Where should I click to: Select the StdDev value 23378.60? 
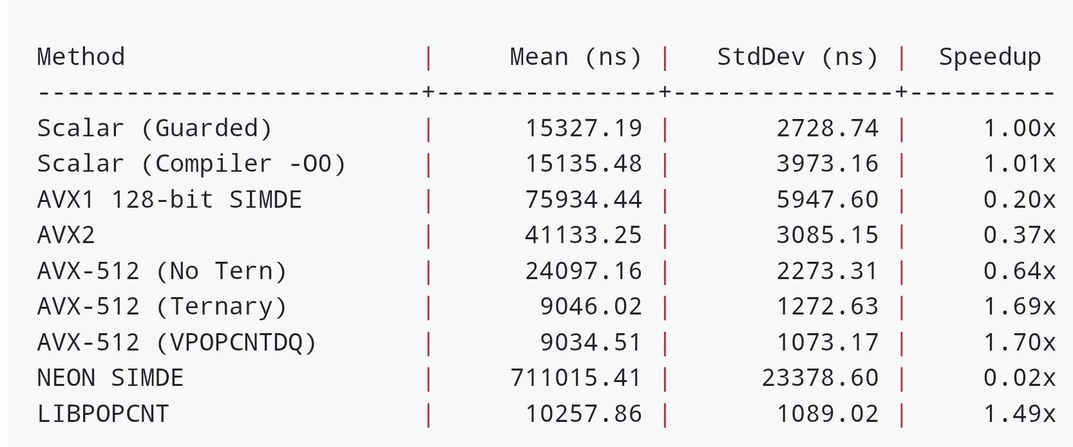[x=821, y=378]
